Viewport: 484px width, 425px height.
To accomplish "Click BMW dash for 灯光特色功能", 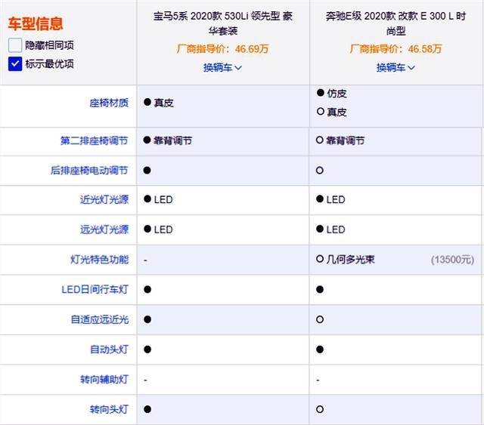I will click(x=145, y=260).
